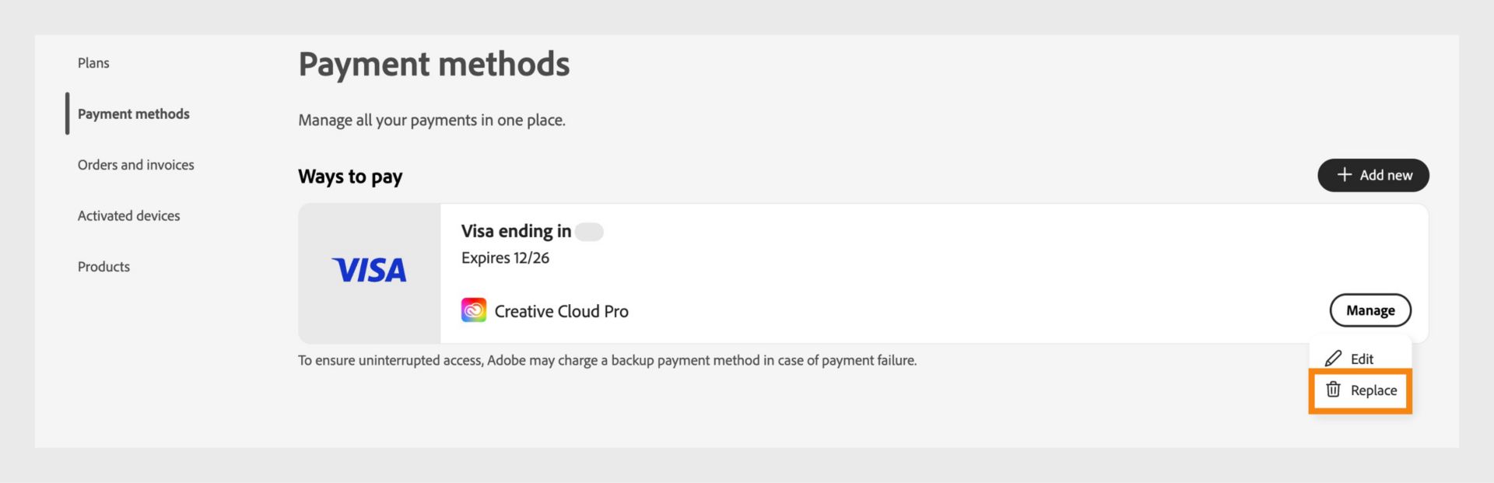Click the plus icon in Add new
Screen dimensions: 1494x483
(1344, 175)
